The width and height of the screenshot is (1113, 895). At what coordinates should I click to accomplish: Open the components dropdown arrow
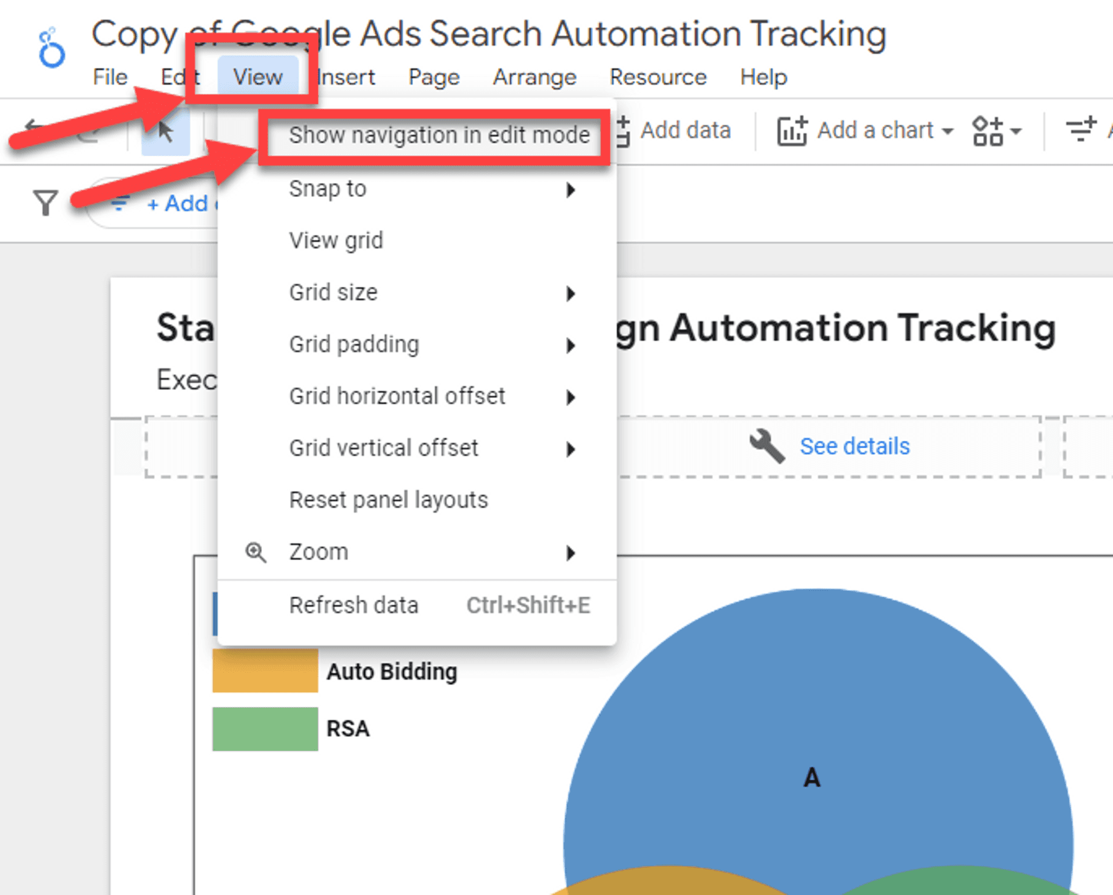1016,131
